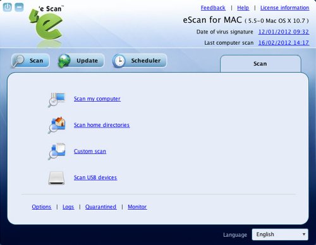Click the minimize icon beside power button
This screenshot has height=245, width=316.
[19, 7]
